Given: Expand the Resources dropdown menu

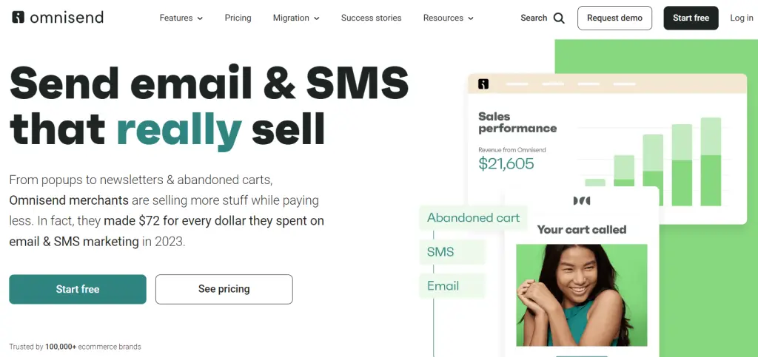Looking at the screenshot, I should 448,18.
